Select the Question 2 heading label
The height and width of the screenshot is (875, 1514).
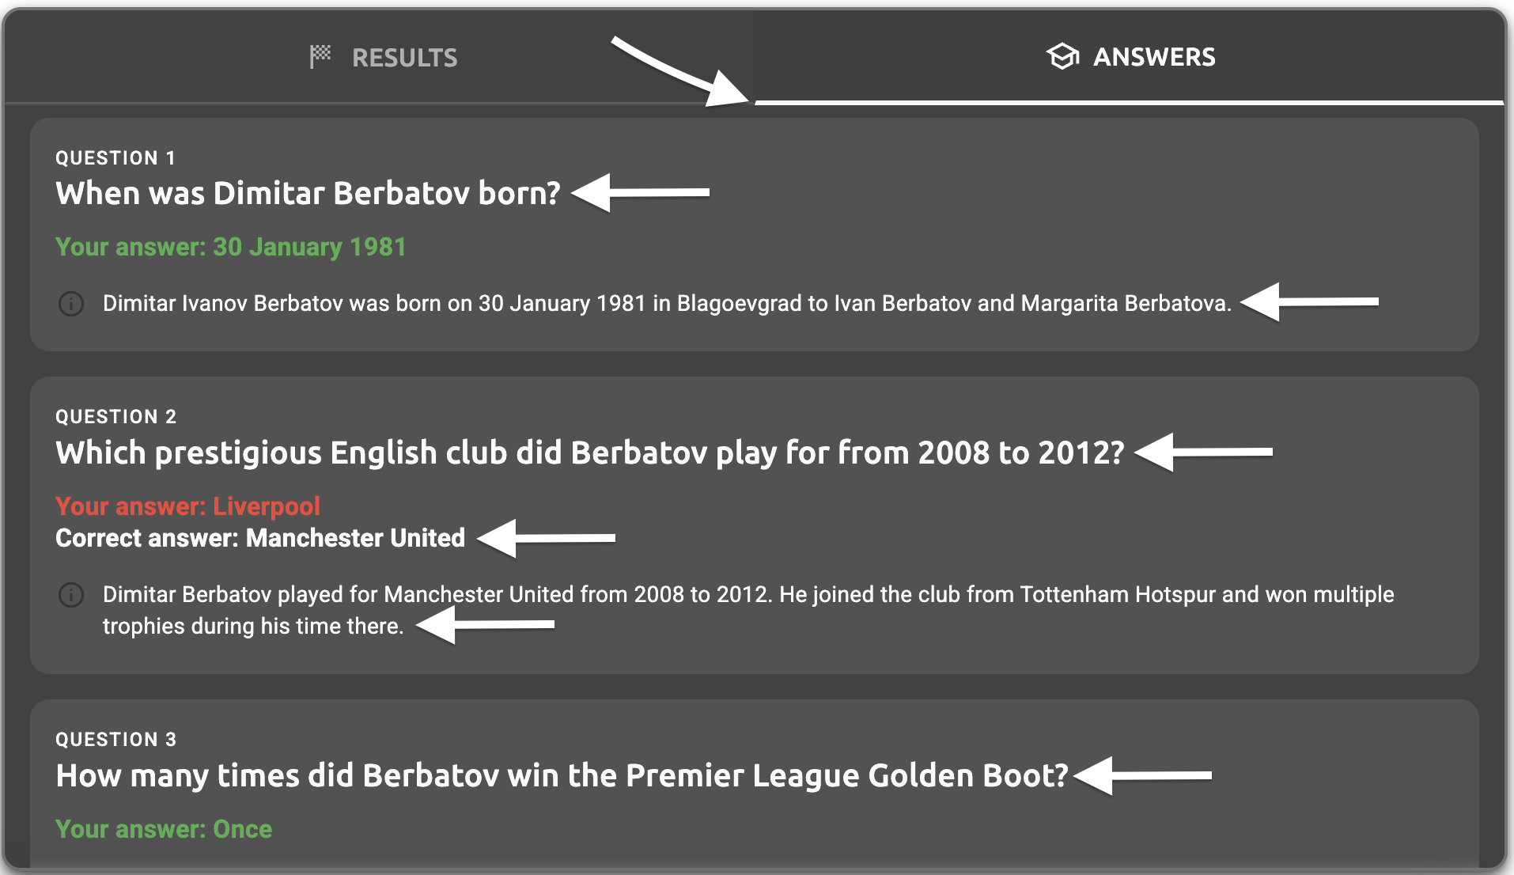click(116, 417)
